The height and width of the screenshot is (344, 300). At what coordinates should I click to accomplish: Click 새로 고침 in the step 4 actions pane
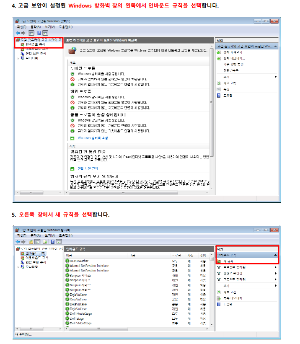coord(230,83)
